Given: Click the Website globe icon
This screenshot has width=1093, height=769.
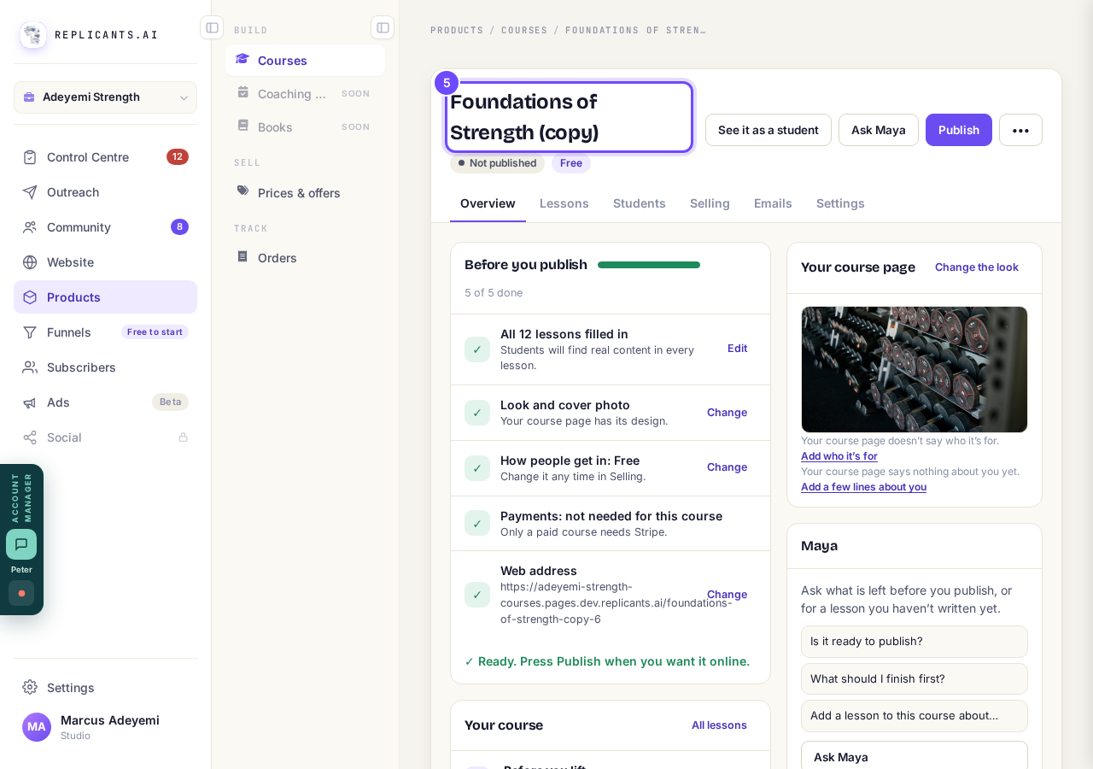Looking at the screenshot, I should coord(30,262).
